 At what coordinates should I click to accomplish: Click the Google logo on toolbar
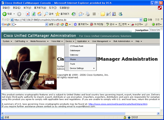[6, 24]
